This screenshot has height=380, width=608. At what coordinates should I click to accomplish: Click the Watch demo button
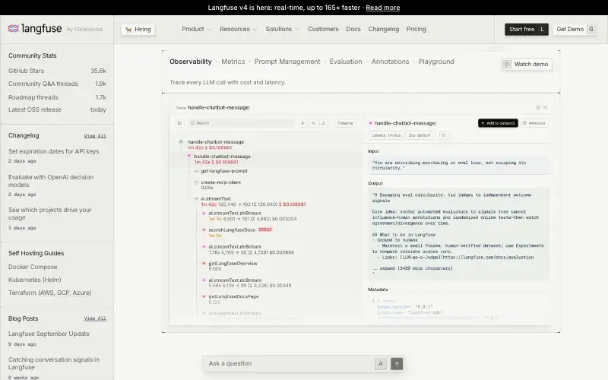[526, 64]
